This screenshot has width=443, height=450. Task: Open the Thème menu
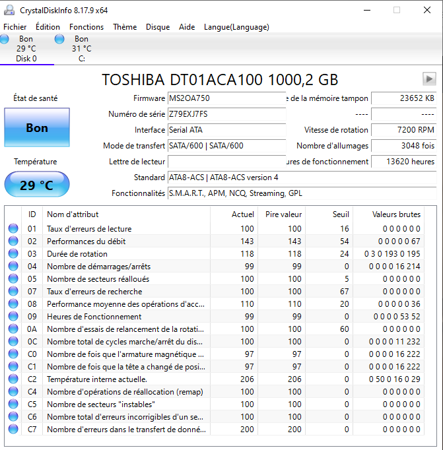click(x=125, y=27)
